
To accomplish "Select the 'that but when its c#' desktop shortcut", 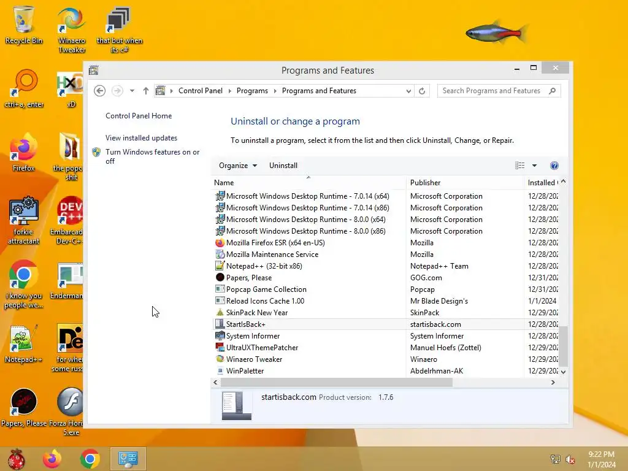I will (119, 29).
